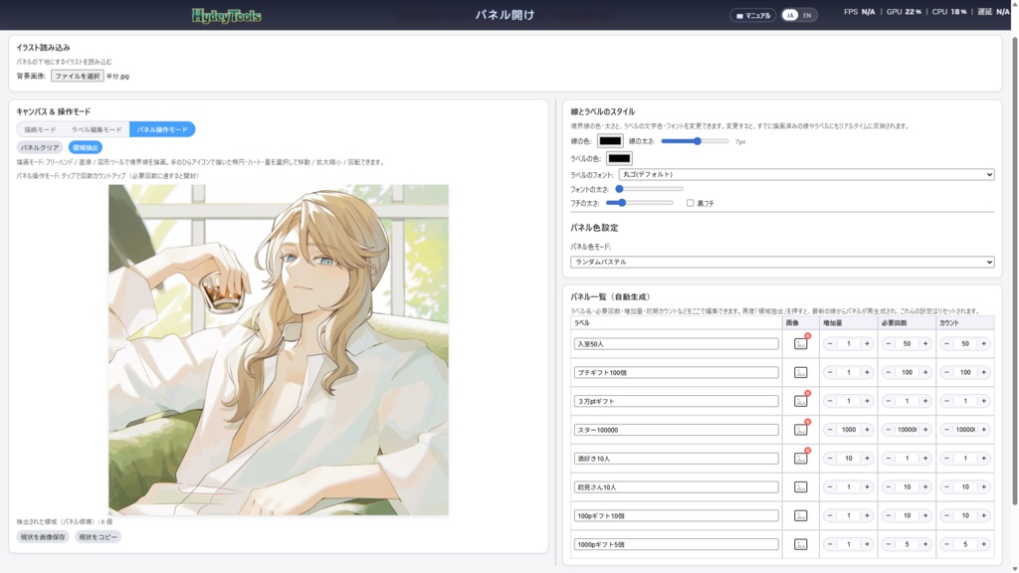Switch to ラベル編集モード tab
Screen dimensions: 1019x573
coord(97,129)
